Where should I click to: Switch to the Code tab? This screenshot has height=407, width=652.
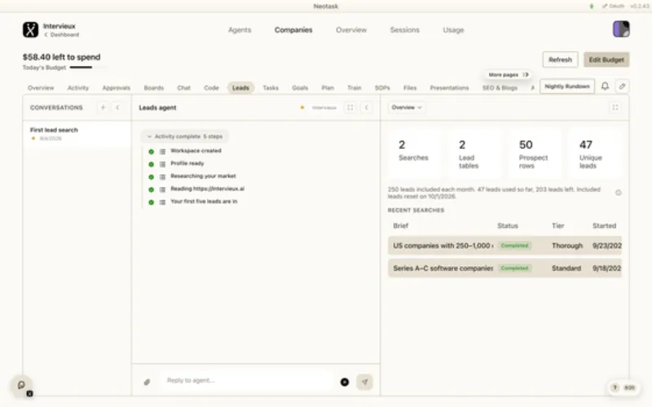coord(211,88)
